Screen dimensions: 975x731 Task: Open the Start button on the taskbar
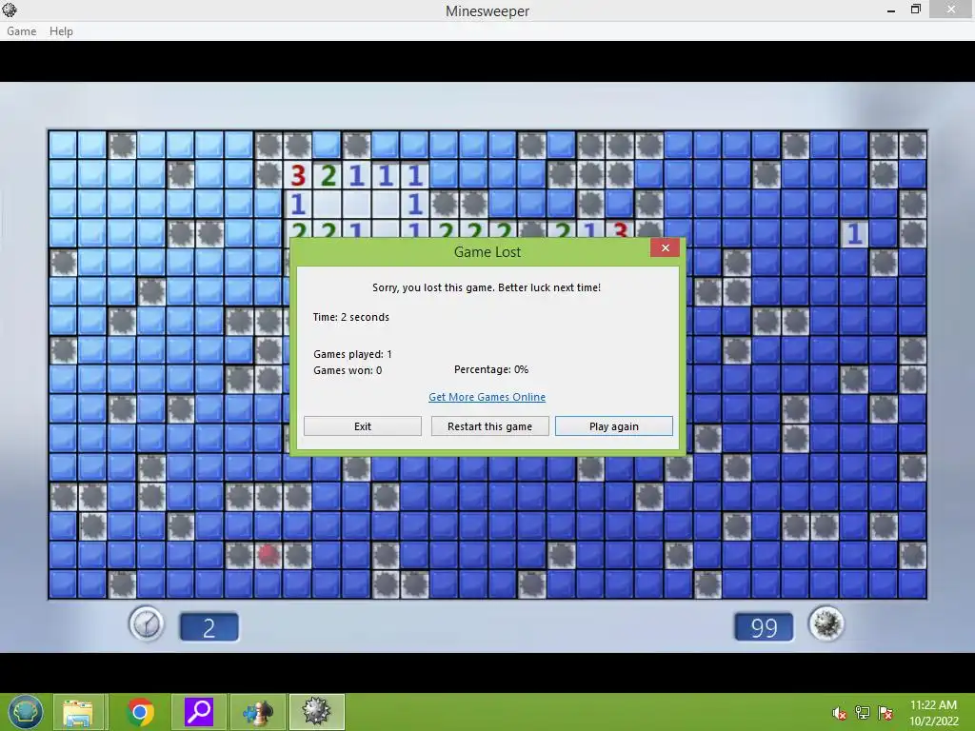point(25,712)
